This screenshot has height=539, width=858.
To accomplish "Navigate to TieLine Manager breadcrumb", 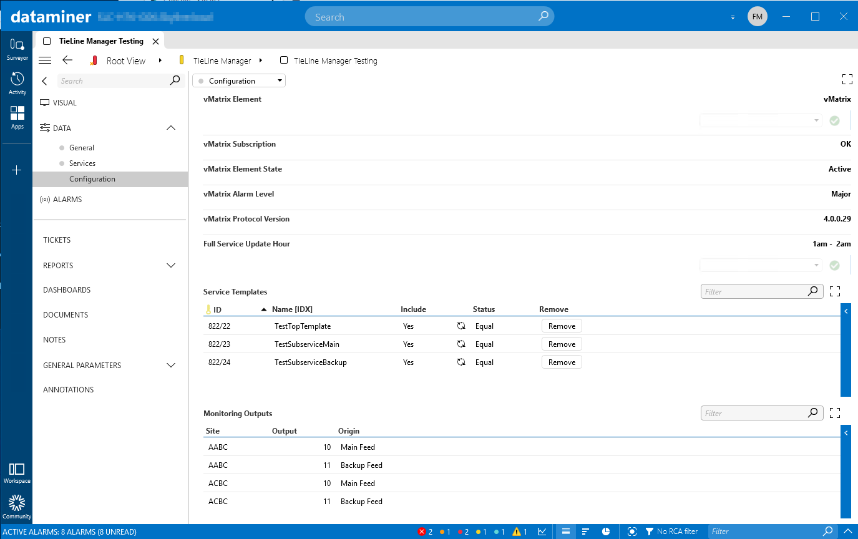I will [x=222, y=61].
